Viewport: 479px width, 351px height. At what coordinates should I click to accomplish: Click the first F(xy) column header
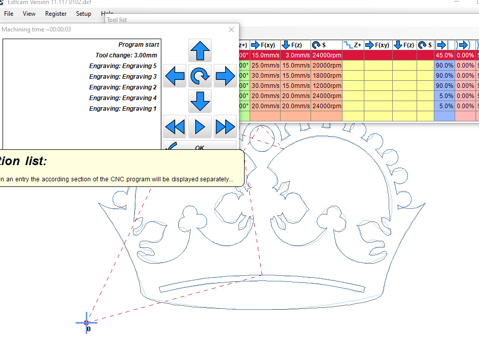pyautogui.click(x=265, y=45)
